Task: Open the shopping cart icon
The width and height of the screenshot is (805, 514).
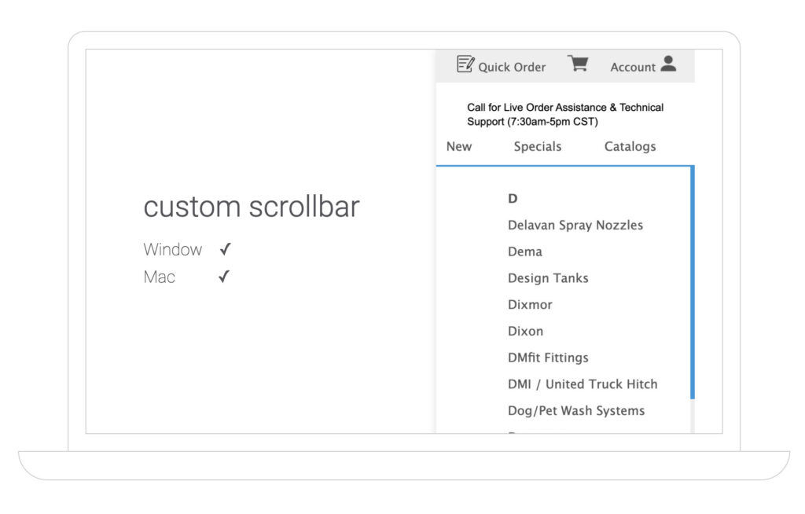Action: (x=579, y=64)
